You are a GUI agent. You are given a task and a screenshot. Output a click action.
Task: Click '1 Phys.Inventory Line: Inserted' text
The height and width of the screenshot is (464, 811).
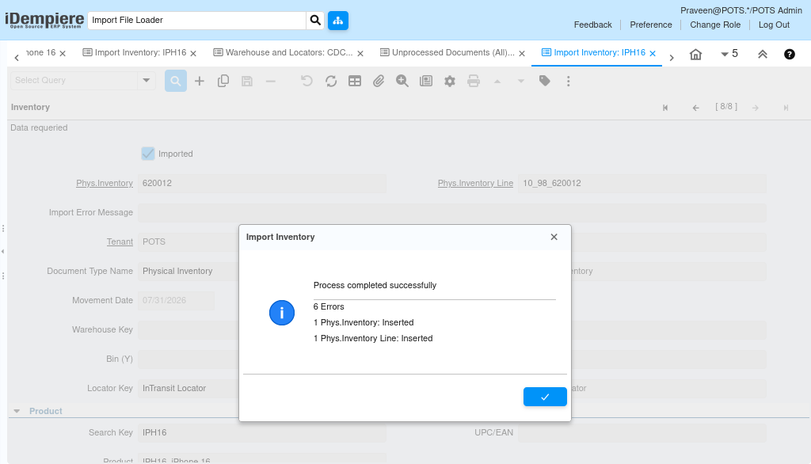pos(373,338)
